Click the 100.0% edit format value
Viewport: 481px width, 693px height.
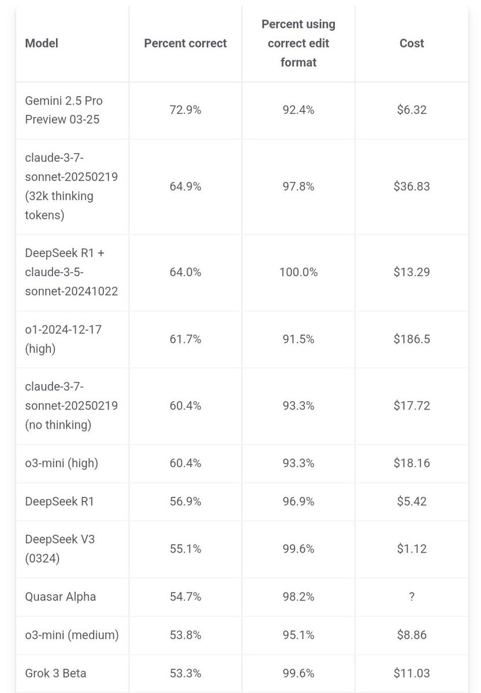coord(298,272)
